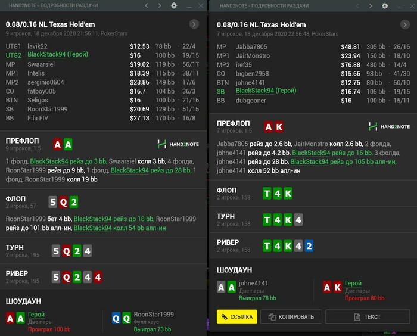
Task: Click 'BlackStack94 рейз до 28 bb' in left window
Action: [151, 170]
